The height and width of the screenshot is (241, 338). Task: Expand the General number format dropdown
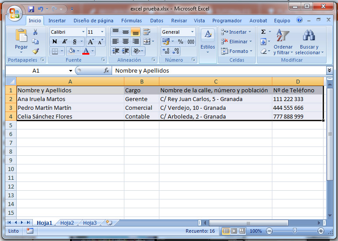click(x=192, y=32)
